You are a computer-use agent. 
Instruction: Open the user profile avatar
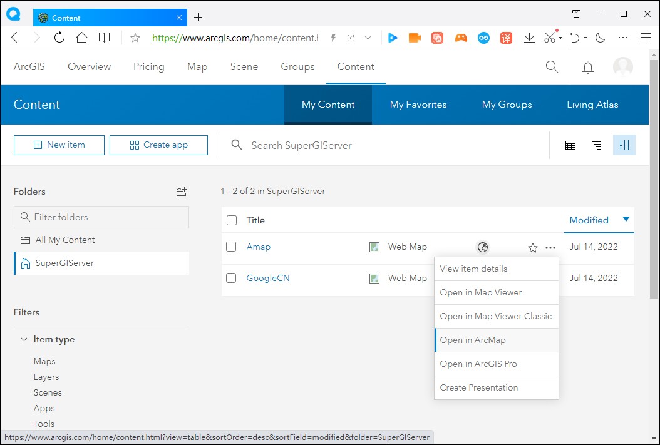[623, 67]
